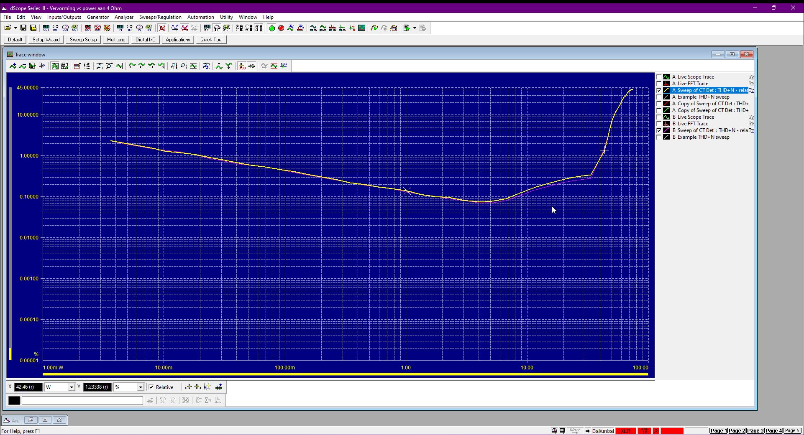This screenshot has height=435, width=804.
Task: Open the Automation menu
Action: [x=200, y=17]
